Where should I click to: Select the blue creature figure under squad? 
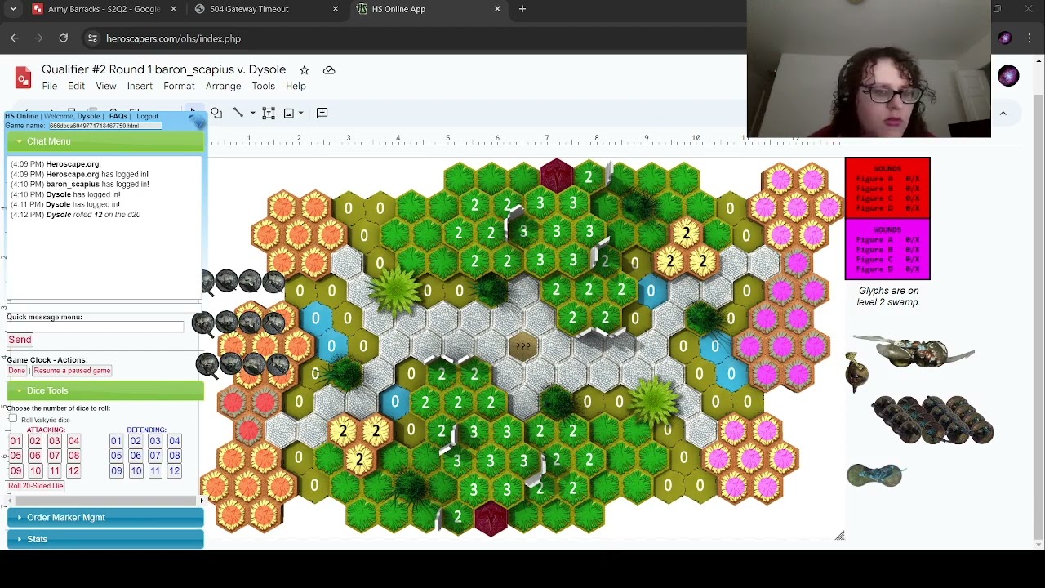click(875, 474)
